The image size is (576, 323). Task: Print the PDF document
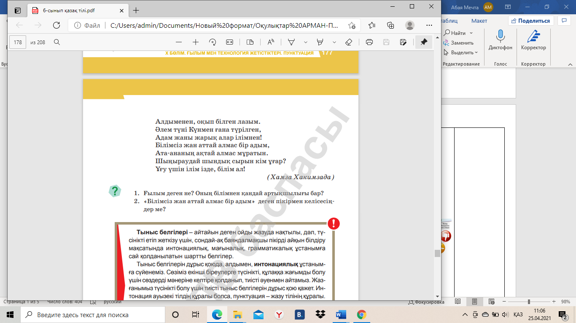click(369, 42)
